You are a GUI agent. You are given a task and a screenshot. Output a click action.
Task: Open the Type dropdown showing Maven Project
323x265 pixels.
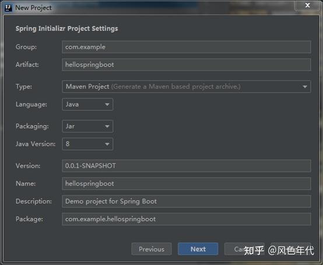tap(186, 86)
